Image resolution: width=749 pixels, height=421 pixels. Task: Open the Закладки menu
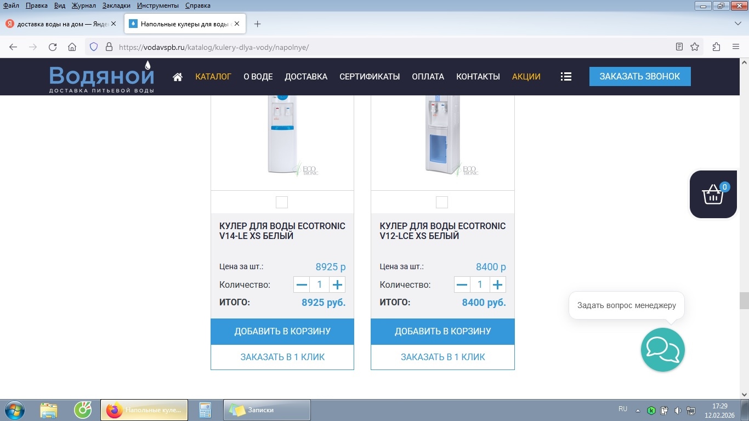(116, 5)
